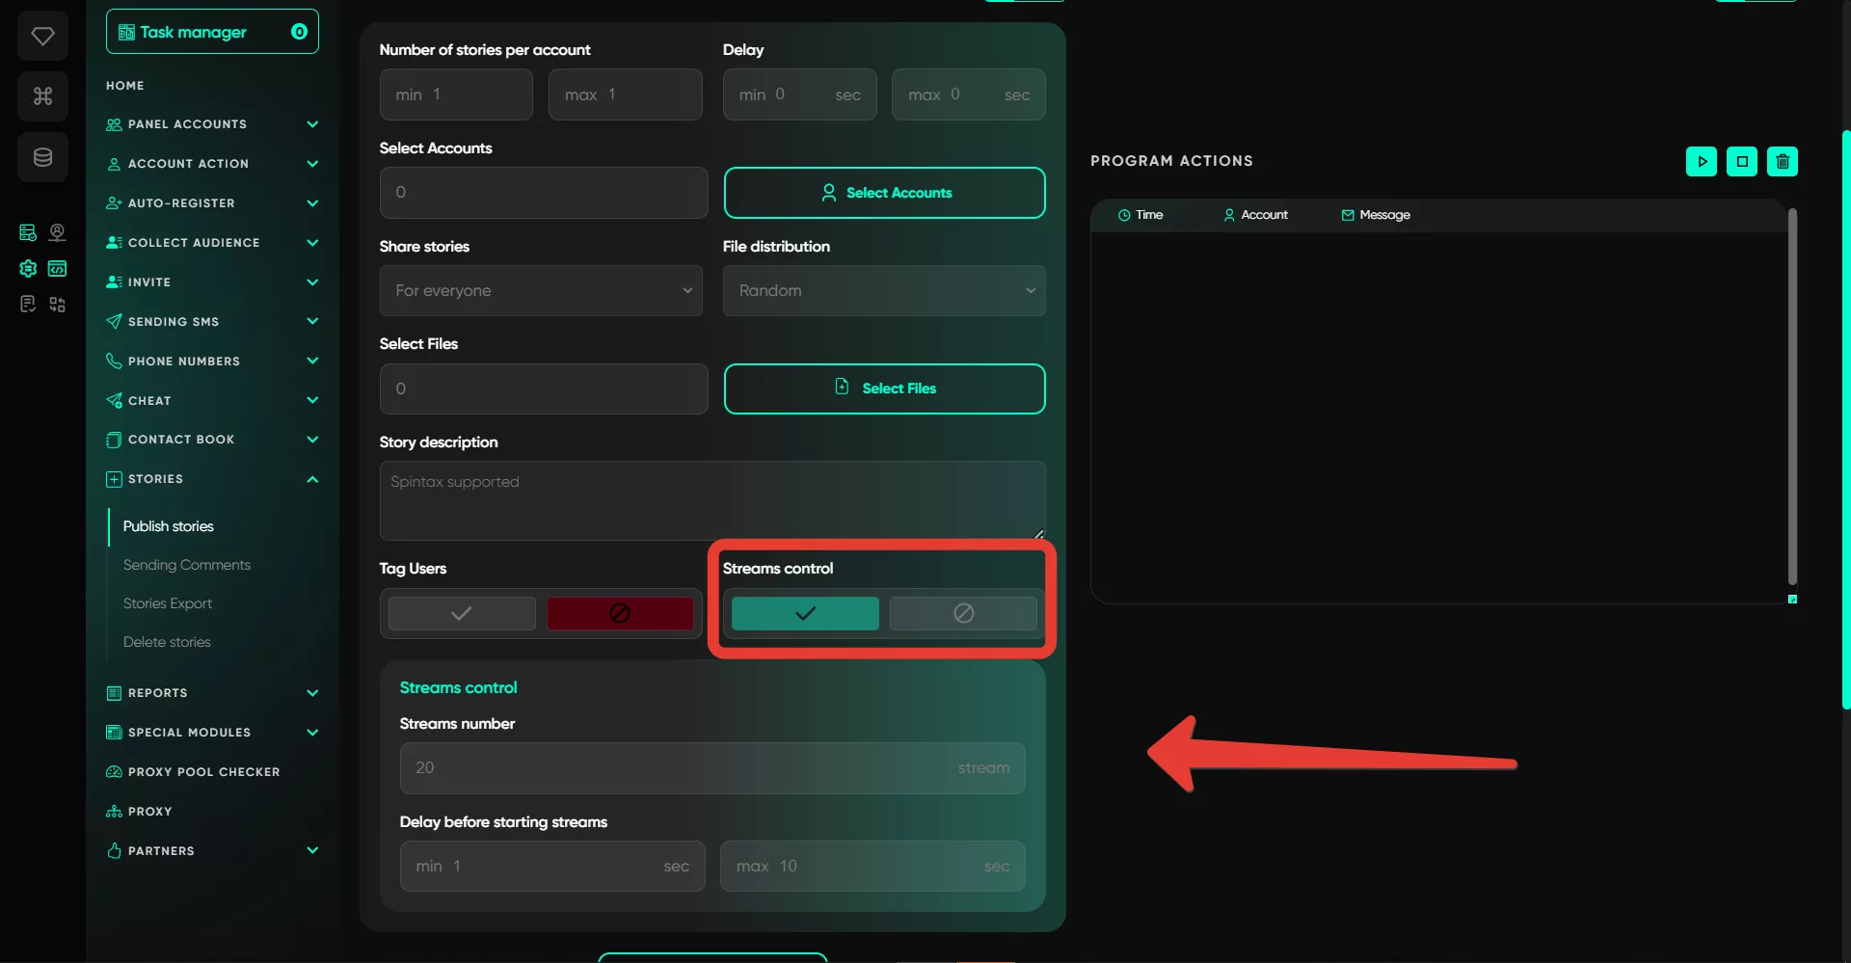
Task: Expand the Collect Audience chevron
Action: [x=312, y=243]
